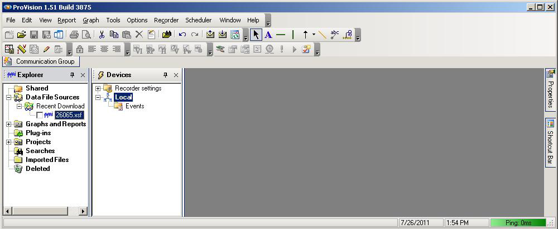
Task: Click the New file icon
Action: click(9, 35)
